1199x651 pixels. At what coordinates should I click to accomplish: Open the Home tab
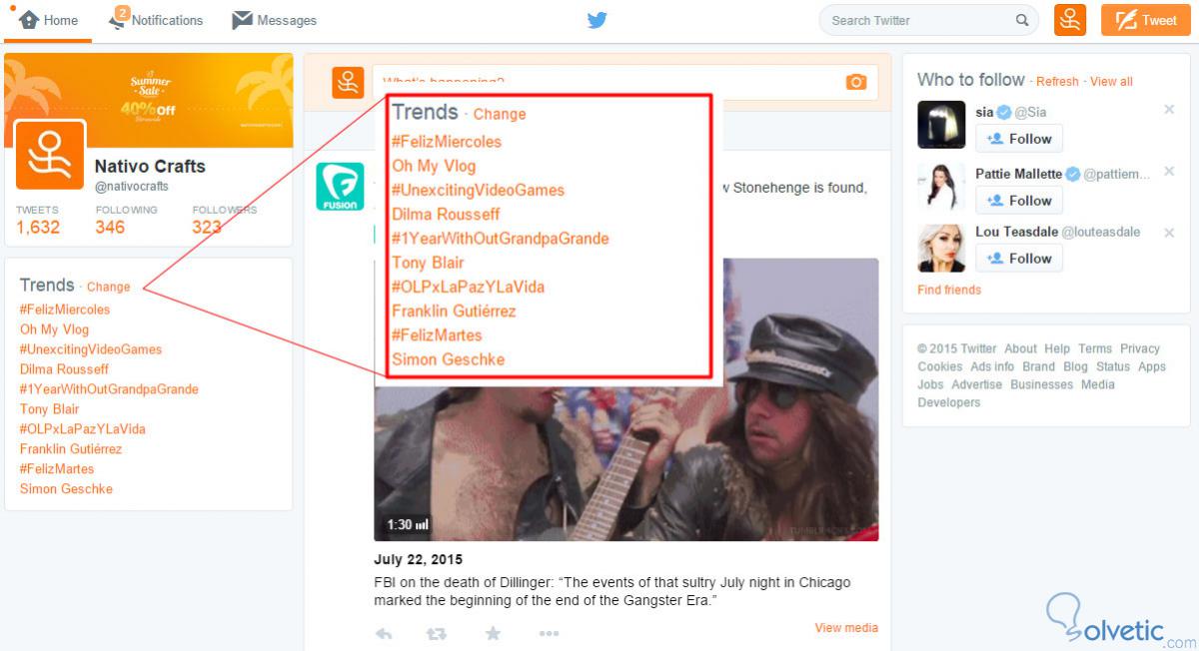tap(49, 20)
